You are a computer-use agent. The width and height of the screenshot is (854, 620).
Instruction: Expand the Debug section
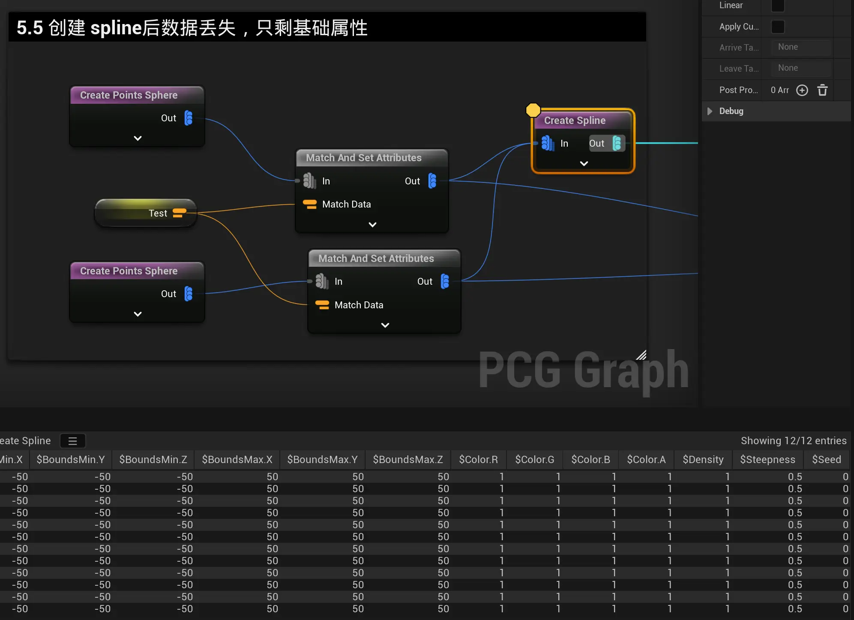point(710,111)
